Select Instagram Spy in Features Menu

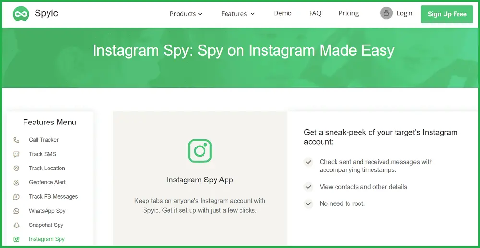pos(47,239)
